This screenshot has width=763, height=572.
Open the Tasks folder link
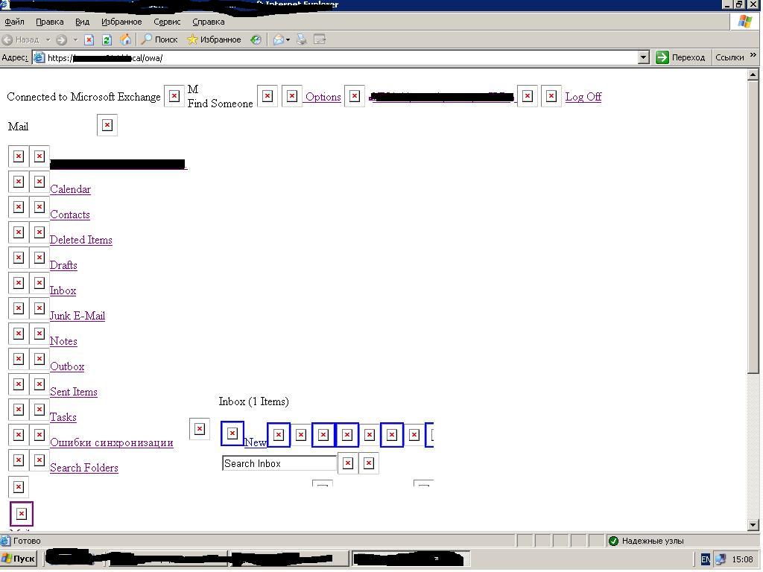(x=63, y=417)
